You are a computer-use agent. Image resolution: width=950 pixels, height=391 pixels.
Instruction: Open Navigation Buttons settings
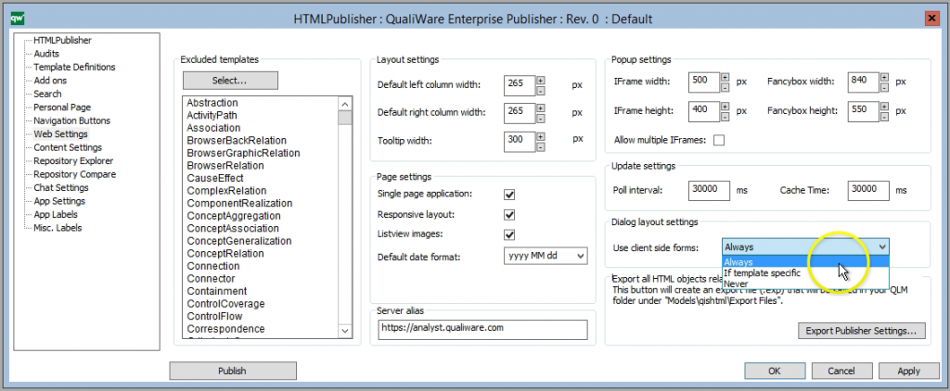(72, 120)
